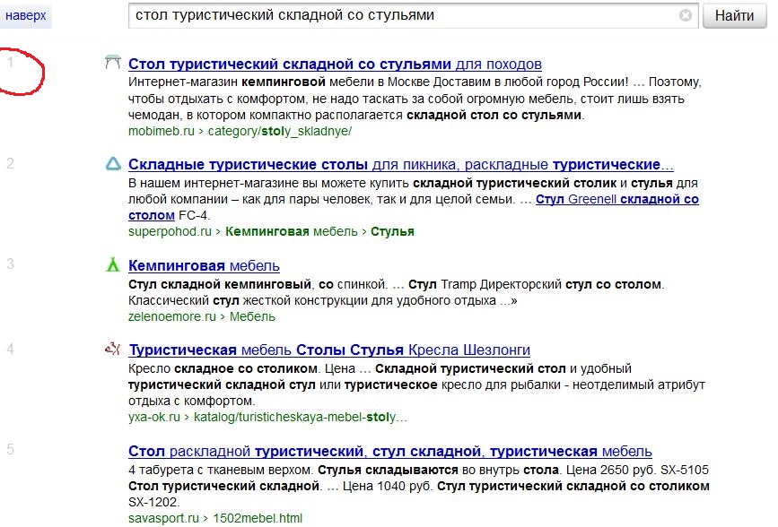Open the third result title Кемпинговая мебель

(204, 266)
